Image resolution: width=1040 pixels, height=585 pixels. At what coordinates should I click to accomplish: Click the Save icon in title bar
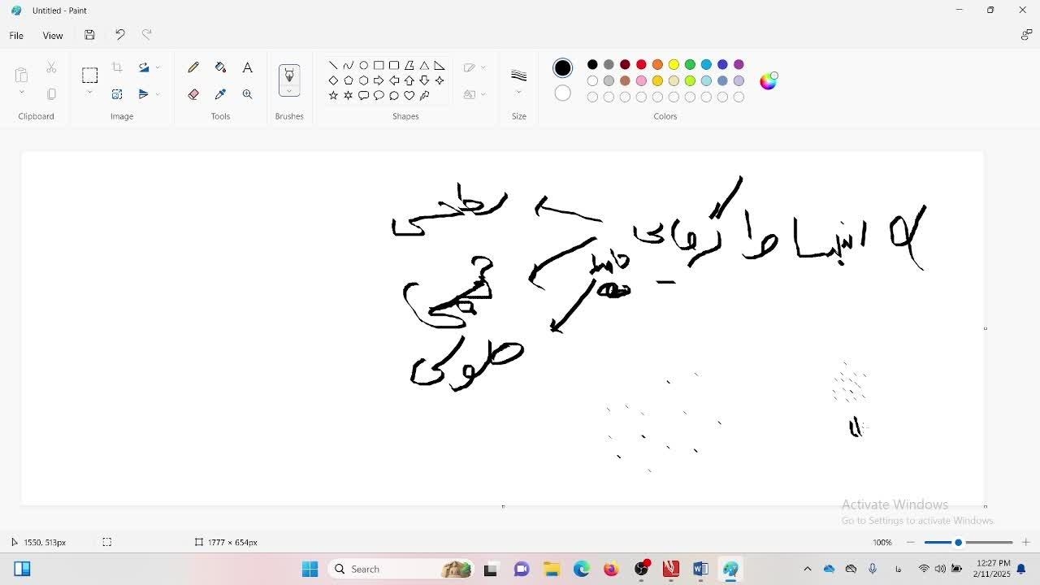pyautogui.click(x=89, y=35)
